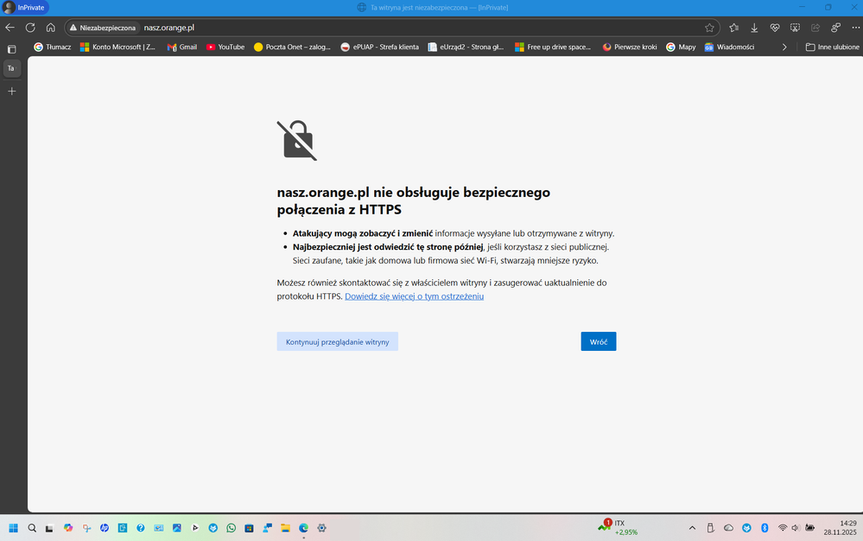Launch WhatsApp from the taskbar
Image resolution: width=863 pixels, height=541 pixels.
click(x=231, y=527)
